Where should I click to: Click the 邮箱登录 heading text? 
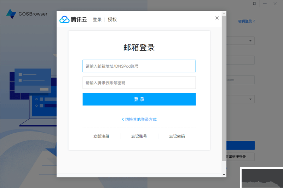click(139, 48)
